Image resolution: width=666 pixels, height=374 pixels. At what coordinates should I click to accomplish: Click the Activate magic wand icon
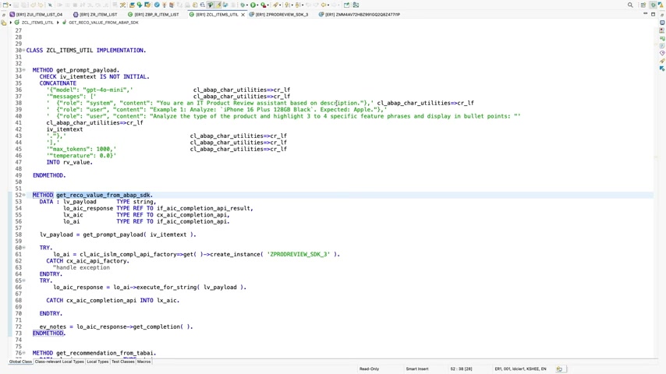click(165, 5)
